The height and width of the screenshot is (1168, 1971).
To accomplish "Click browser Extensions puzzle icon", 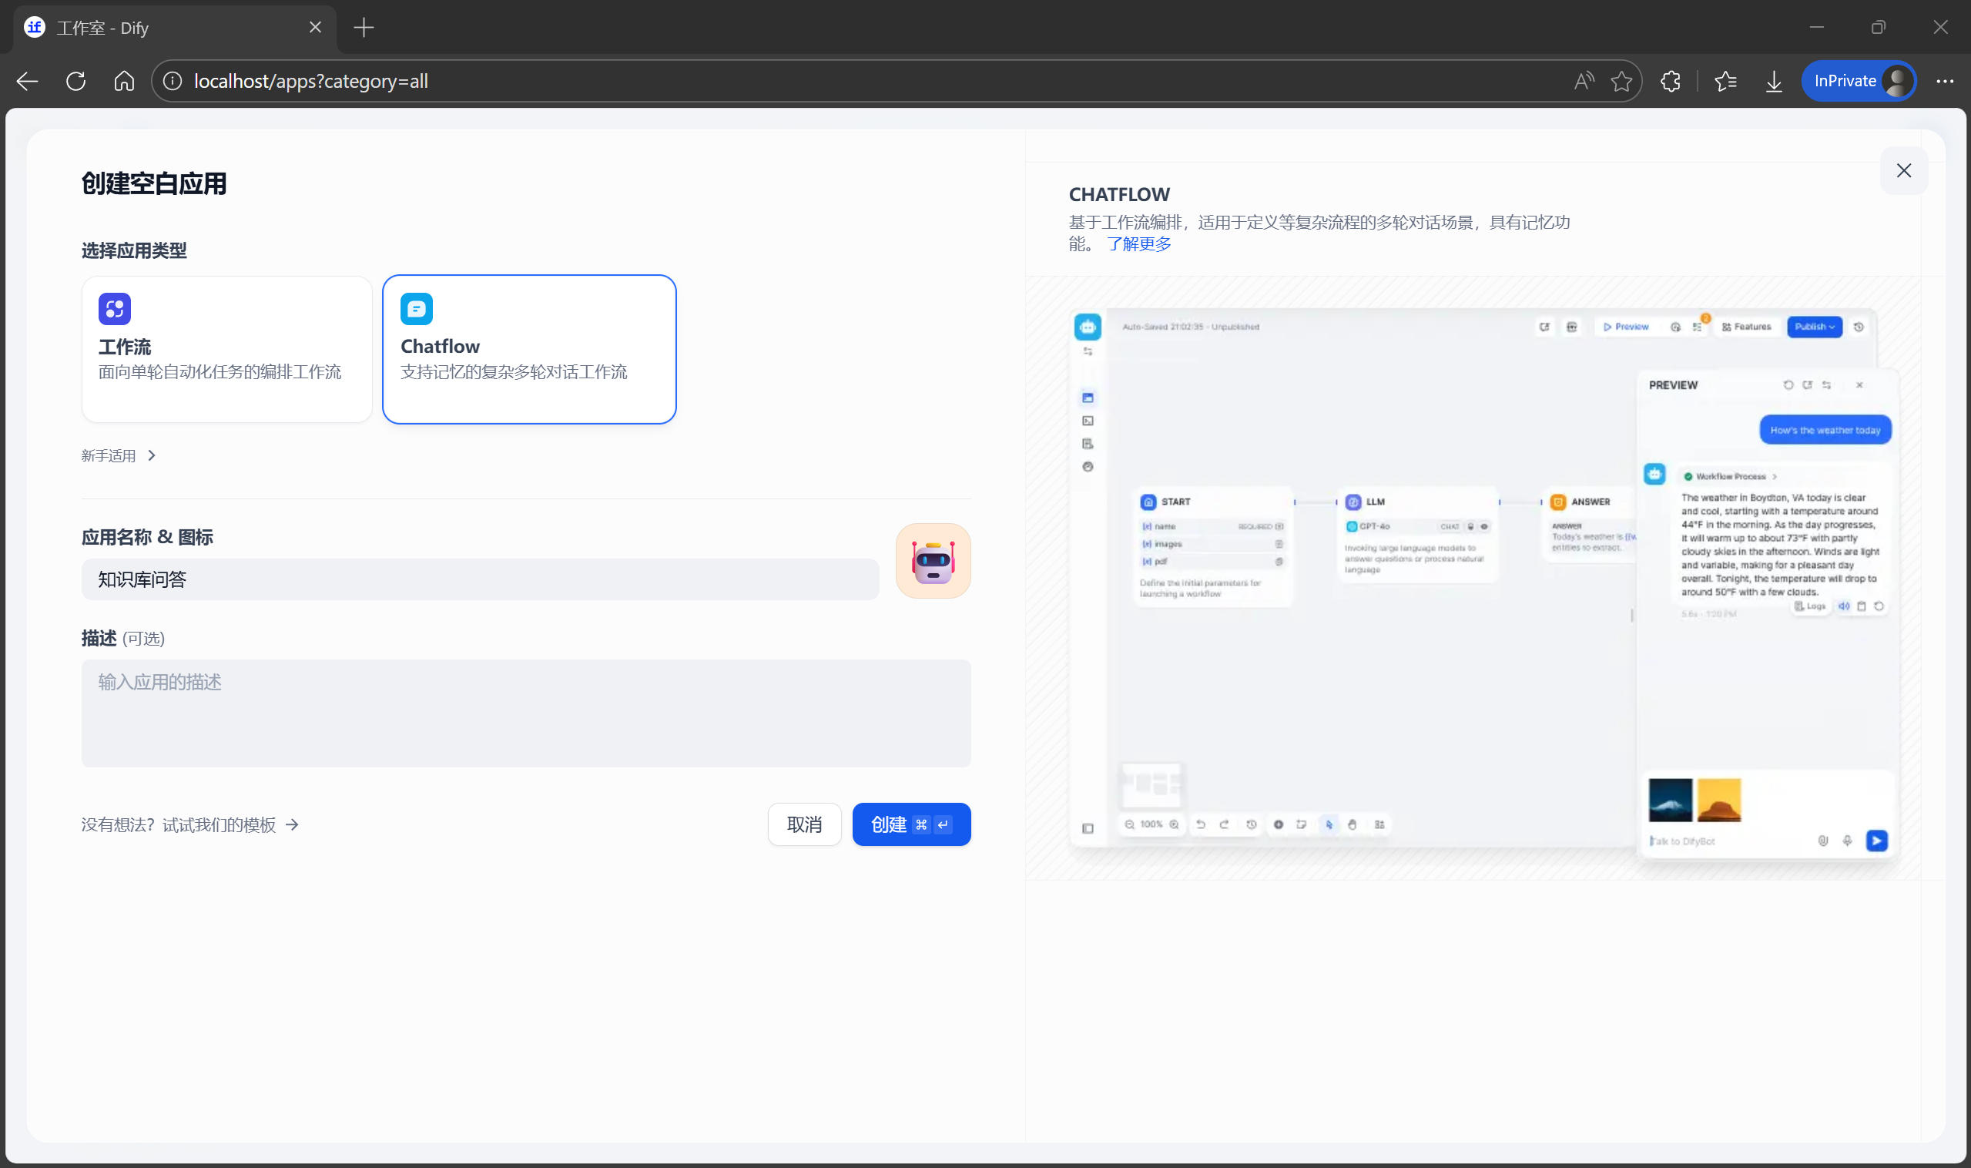I will pyautogui.click(x=1670, y=81).
